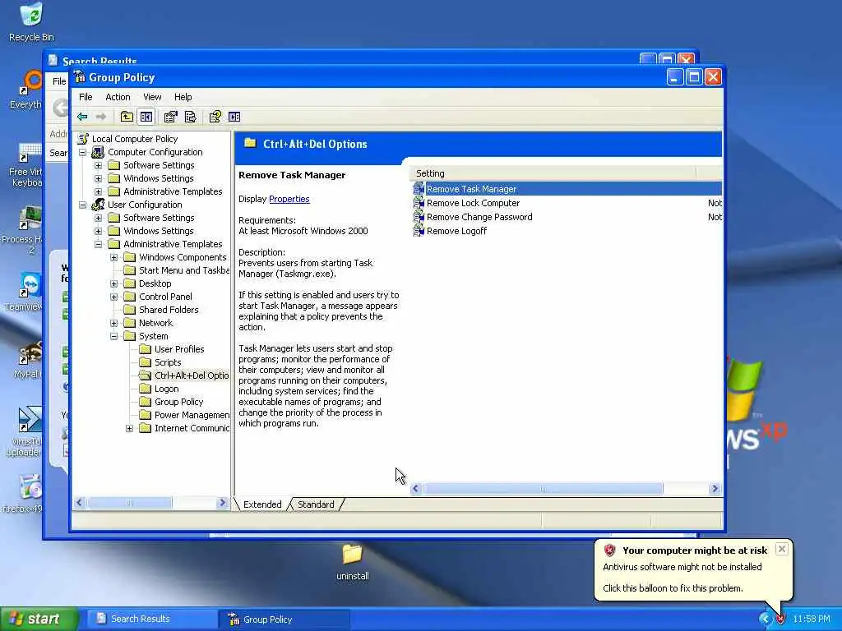Image resolution: width=842 pixels, height=631 pixels.
Task: Click the User Configuration icon in tree
Action: [x=98, y=205]
